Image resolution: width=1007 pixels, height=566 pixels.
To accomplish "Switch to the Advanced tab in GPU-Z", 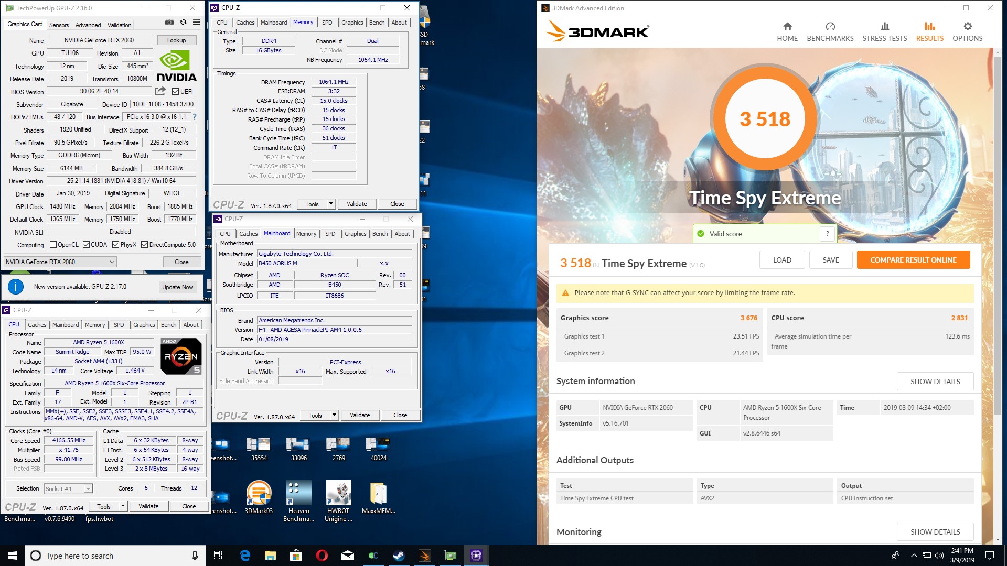I will click(88, 25).
